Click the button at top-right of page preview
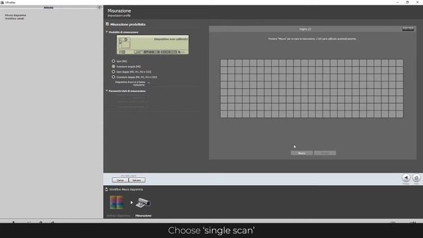The width and height of the screenshot is (423, 238). tap(408, 28)
